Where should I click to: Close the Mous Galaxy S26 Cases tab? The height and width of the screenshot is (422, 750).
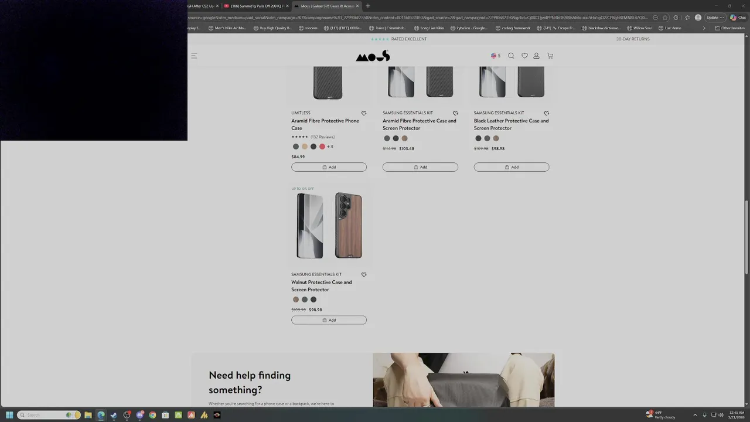tap(357, 6)
